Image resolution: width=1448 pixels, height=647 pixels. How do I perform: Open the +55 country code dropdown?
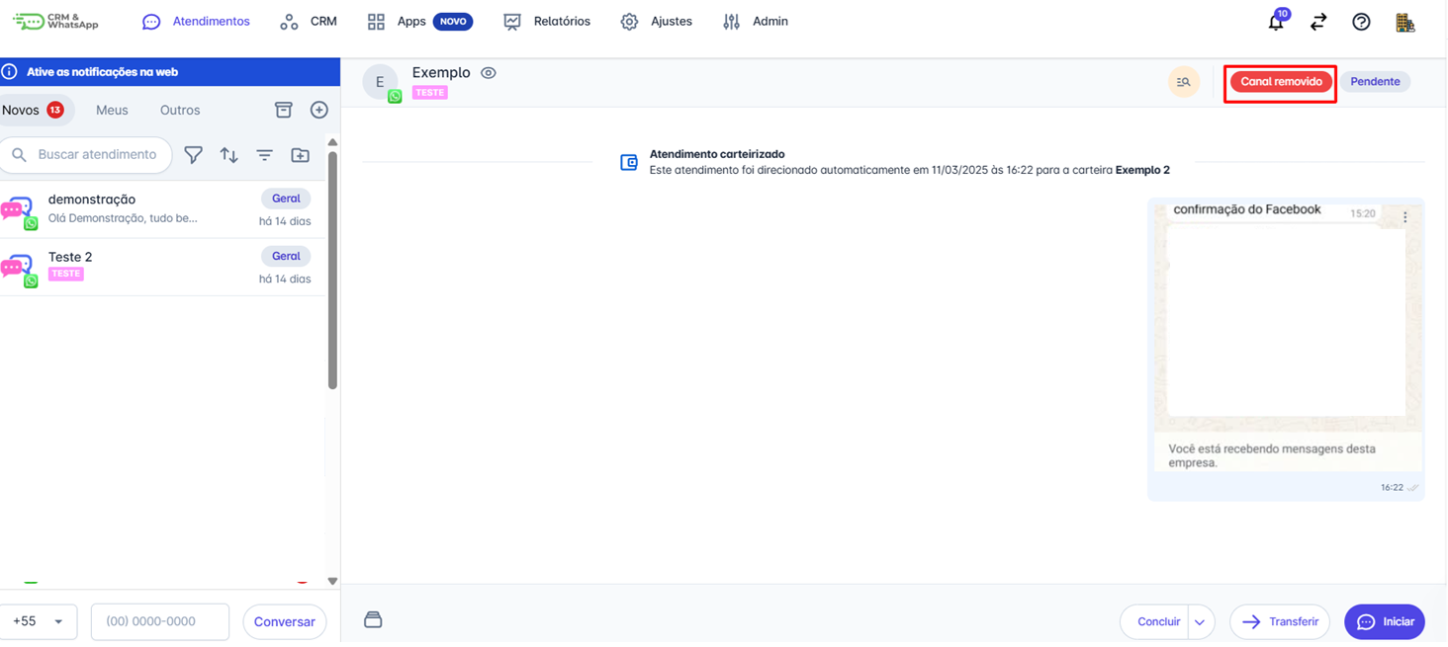38,621
